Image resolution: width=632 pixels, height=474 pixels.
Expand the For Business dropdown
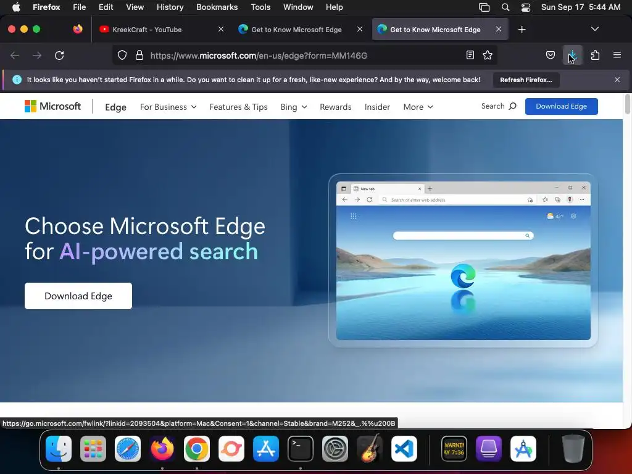click(x=168, y=107)
